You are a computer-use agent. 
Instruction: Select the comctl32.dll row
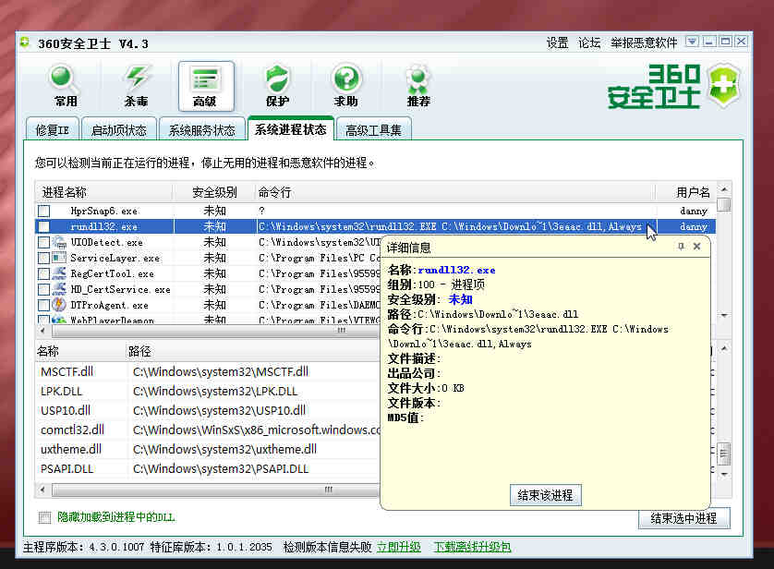[208, 430]
